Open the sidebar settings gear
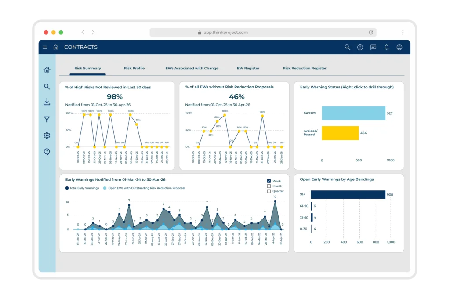Viewport: 450px width, 299px height. coord(47,135)
